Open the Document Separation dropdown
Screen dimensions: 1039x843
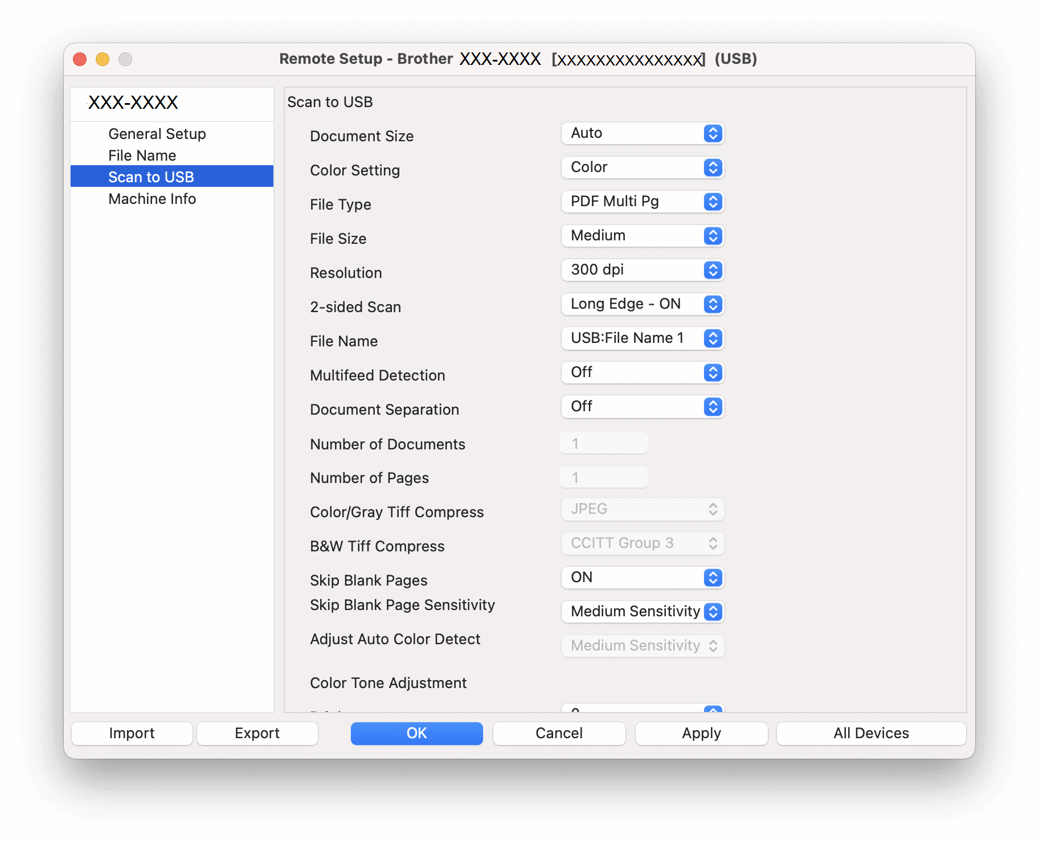click(643, 407)
